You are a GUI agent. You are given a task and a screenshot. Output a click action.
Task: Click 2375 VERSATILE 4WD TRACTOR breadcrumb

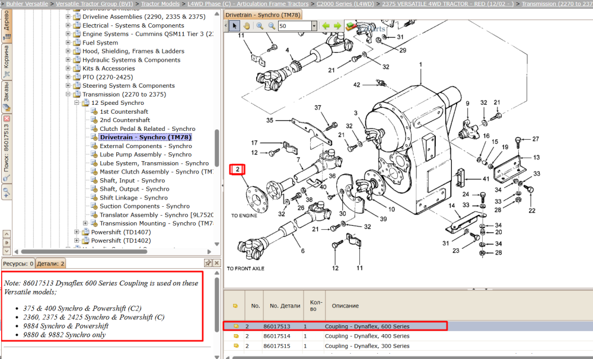click(x=448, y=4)
